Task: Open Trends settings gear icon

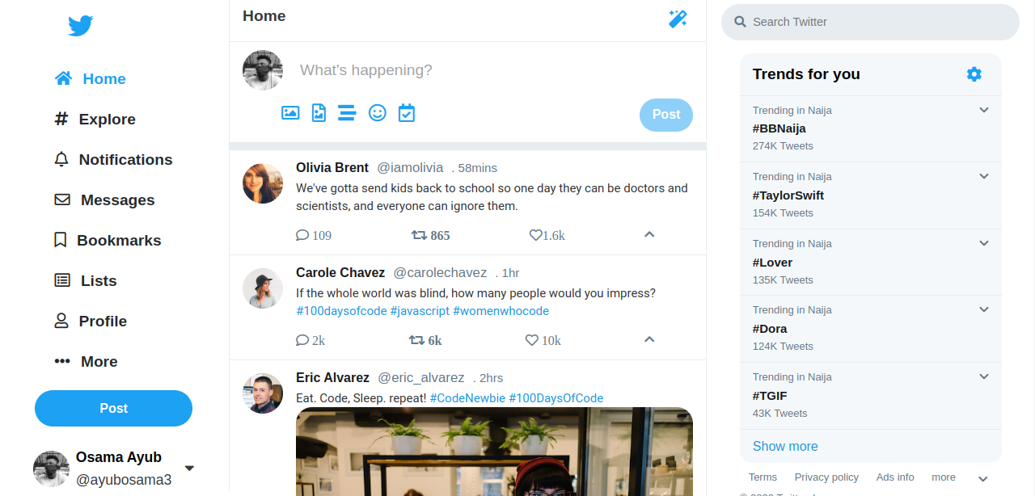Action: click(974, 74)
